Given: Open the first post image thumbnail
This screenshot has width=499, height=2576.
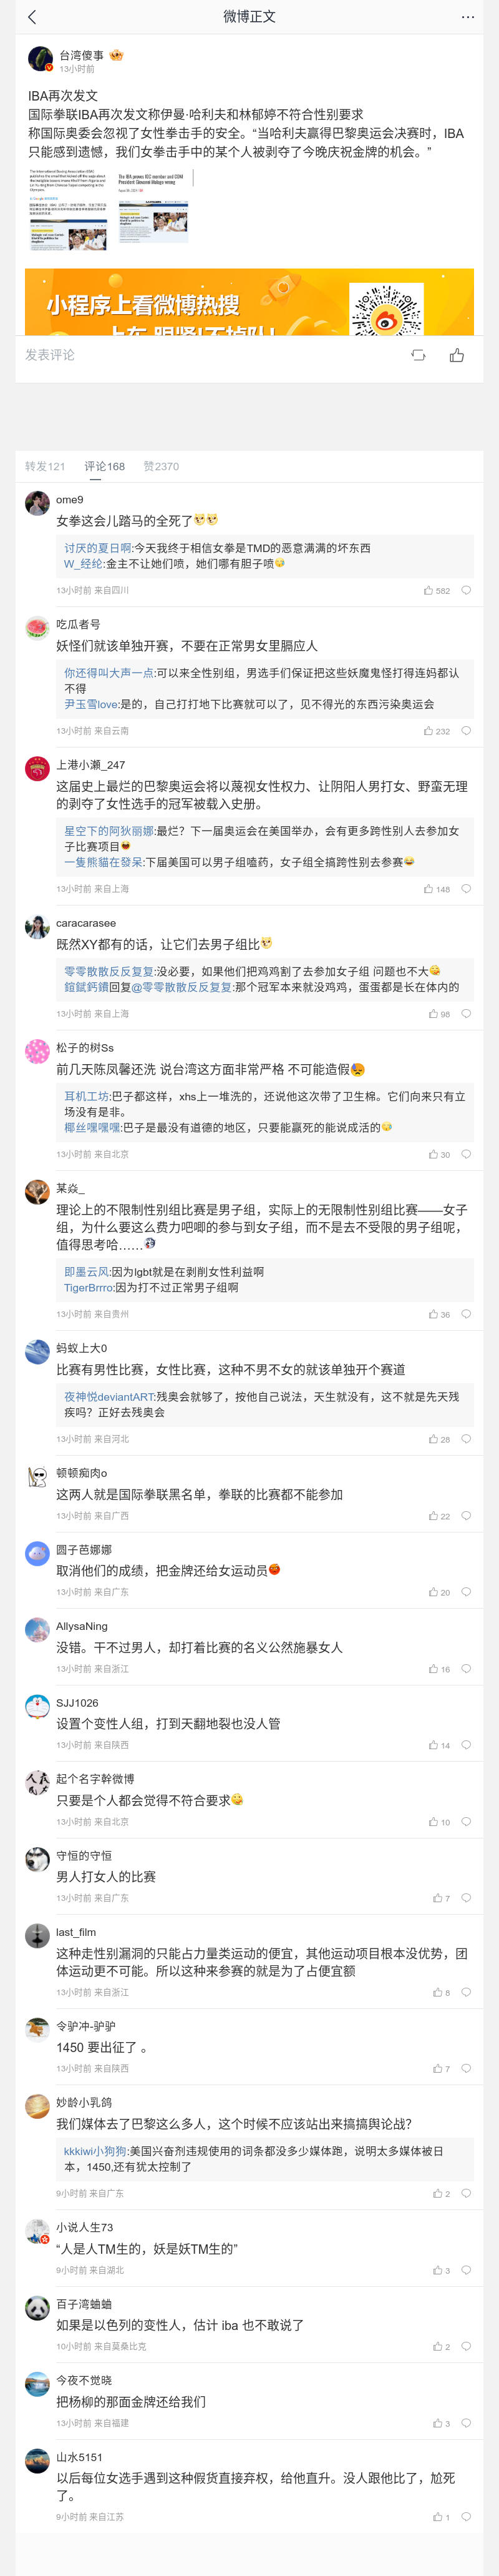Looking at the screenshot, I should (68, 208).
